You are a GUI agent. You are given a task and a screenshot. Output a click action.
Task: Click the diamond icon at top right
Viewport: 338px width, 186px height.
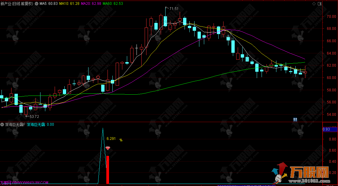[x=314, y=4]
